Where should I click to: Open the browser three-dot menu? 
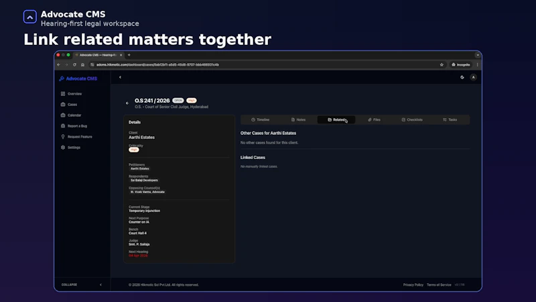[x=478, y=64]
